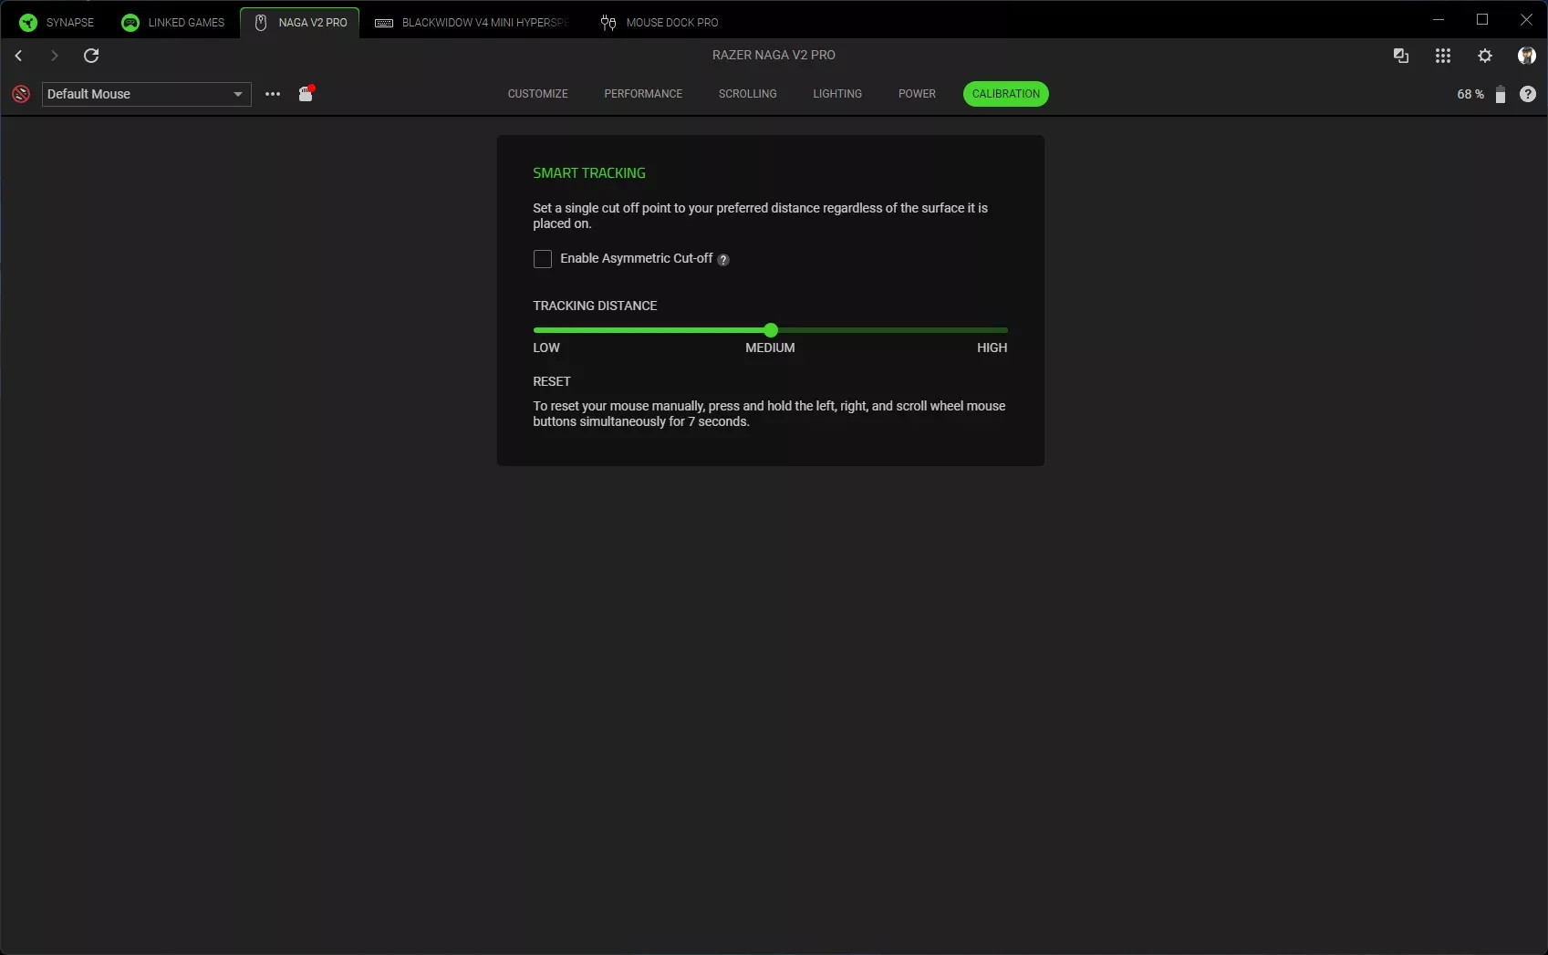
Task: Click the tracking distance slider handle
Action: coord(771,330)
